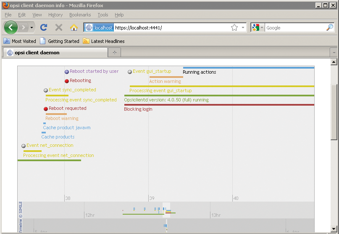Go to Home page icon
This screenshot has height=234, width=339.
[74, 27]
